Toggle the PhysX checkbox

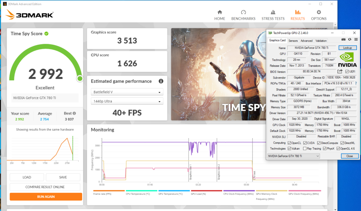click(x=325, y=149)
